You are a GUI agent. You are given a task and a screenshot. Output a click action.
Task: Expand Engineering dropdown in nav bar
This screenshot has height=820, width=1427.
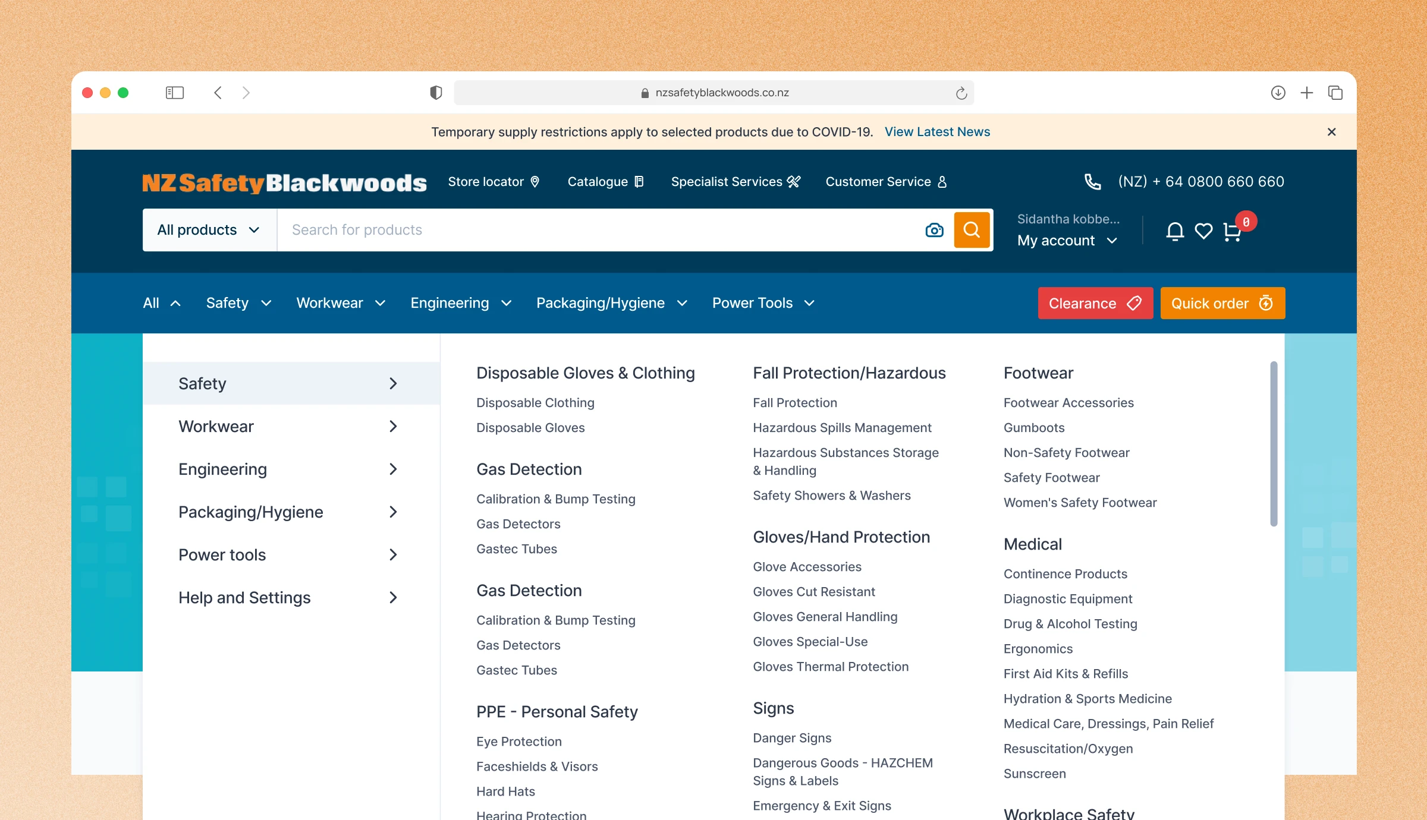tap(461, 303)
